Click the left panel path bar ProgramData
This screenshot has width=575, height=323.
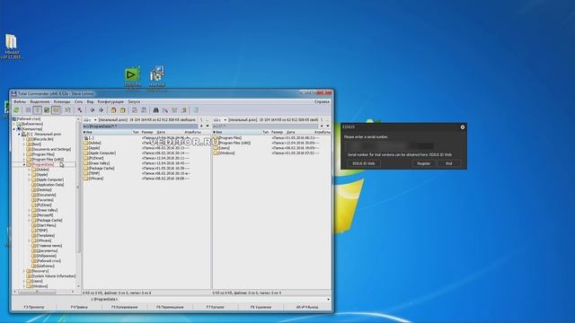(x=140, y=126)
